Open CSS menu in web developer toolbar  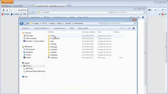pyautogui.click(x=23, y=14)
